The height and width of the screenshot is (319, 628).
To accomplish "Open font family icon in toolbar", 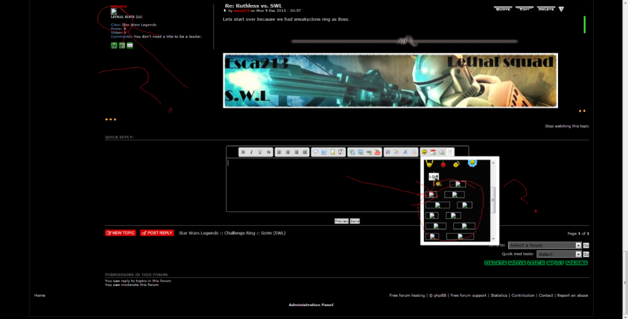I will 405,152.
